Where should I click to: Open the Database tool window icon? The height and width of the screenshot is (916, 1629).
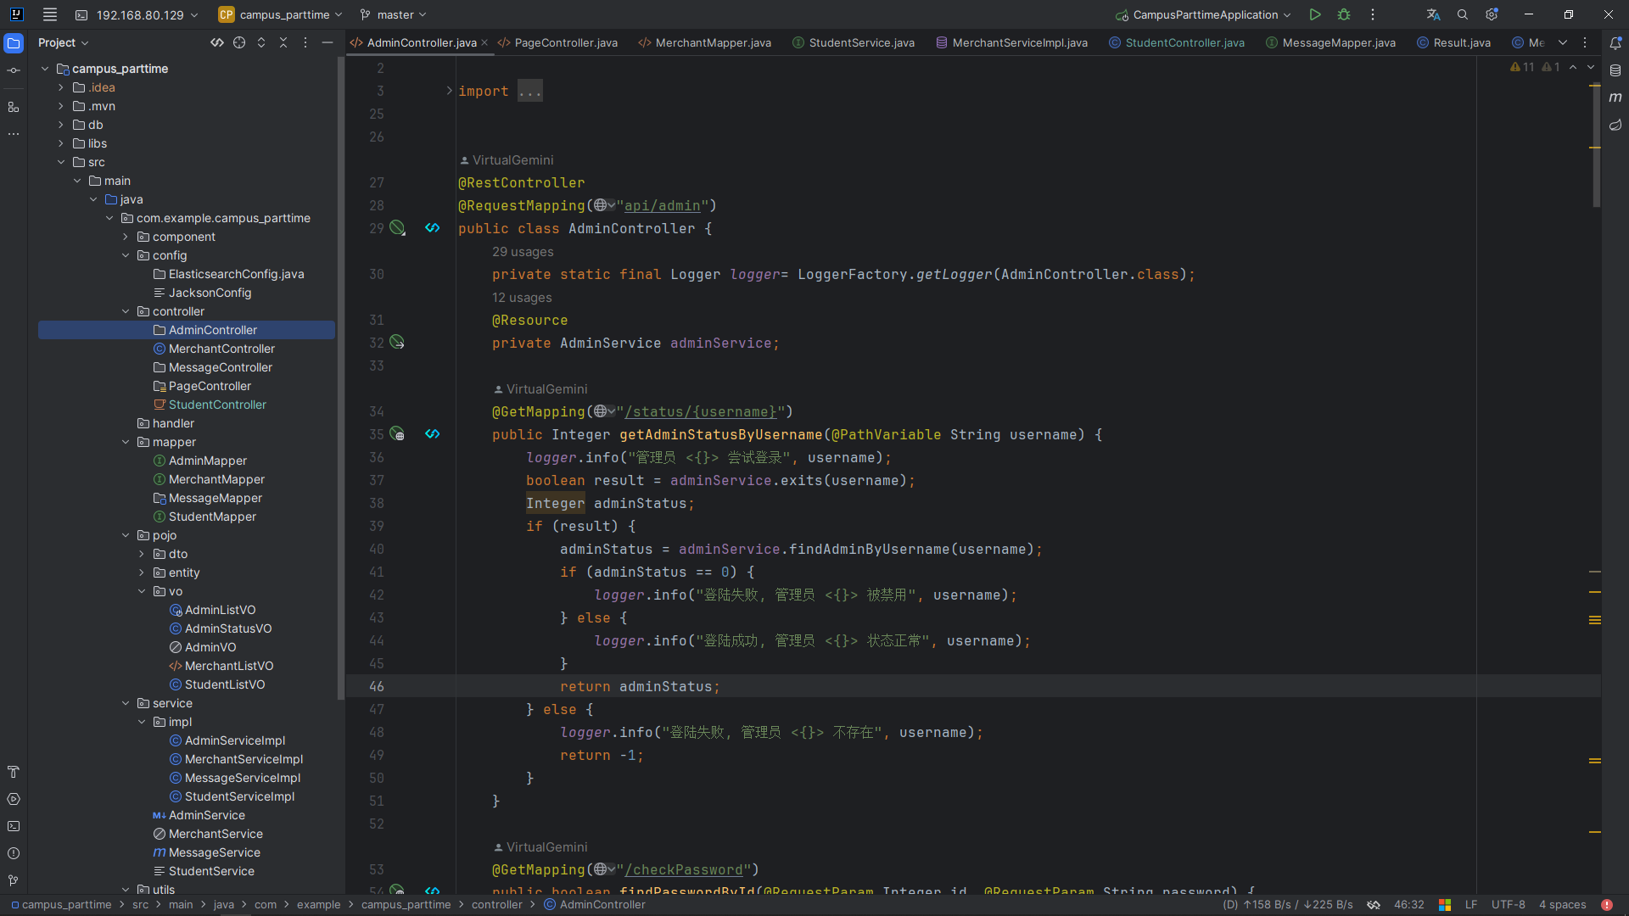1615,70
